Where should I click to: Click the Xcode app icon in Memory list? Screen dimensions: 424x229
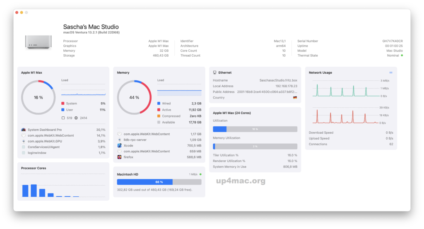click(120, 145)
